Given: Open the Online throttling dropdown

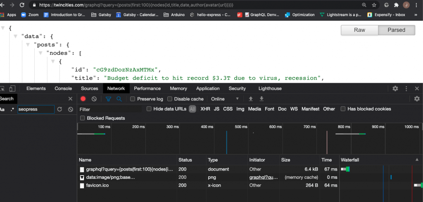Looking at the screenshot, I should coord(225,99).
